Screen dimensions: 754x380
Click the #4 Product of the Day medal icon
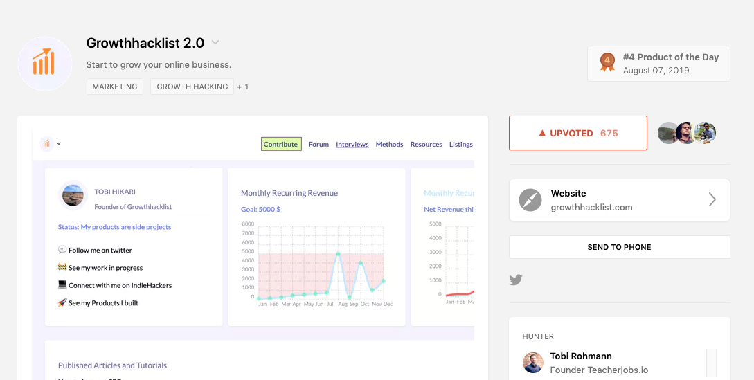tap(607, 62)
